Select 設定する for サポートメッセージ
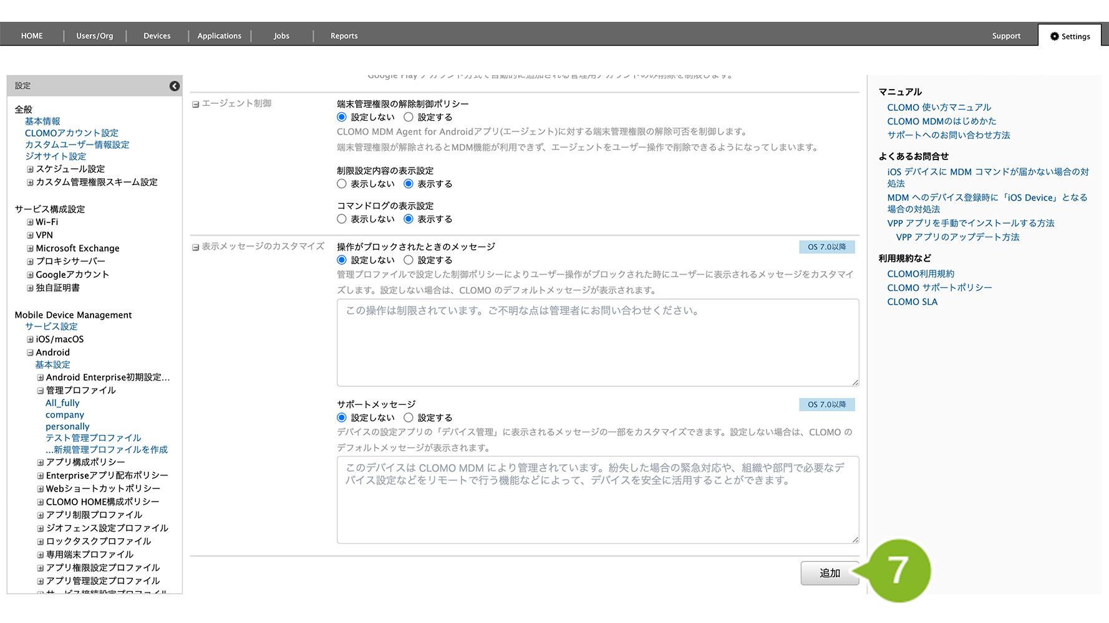Viewport: 1109px width, 623px height. pyautogui.click(x=409, y=417)
